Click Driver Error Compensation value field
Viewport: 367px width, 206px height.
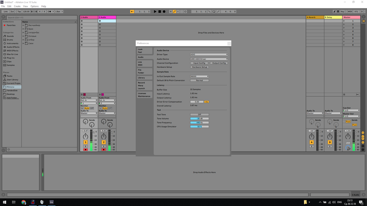(197, 102)
